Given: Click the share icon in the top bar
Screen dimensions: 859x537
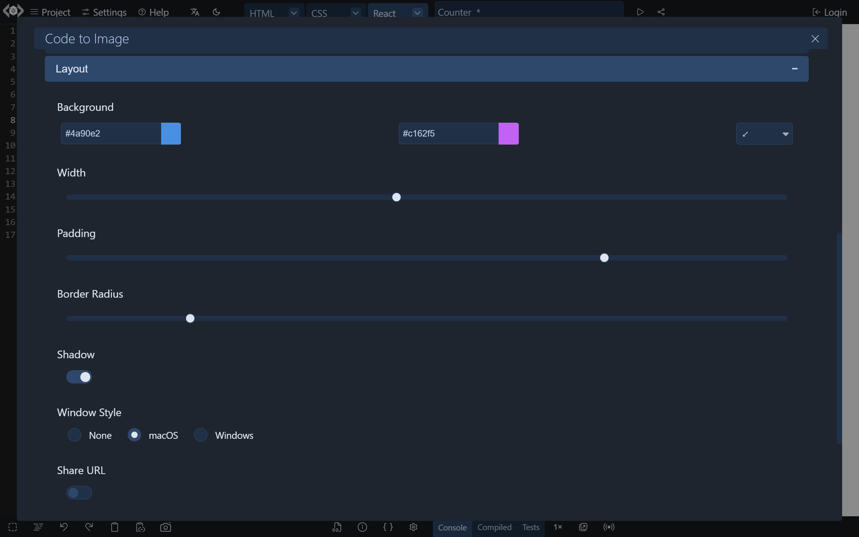Looking at the screenshot, I should 661,12.
